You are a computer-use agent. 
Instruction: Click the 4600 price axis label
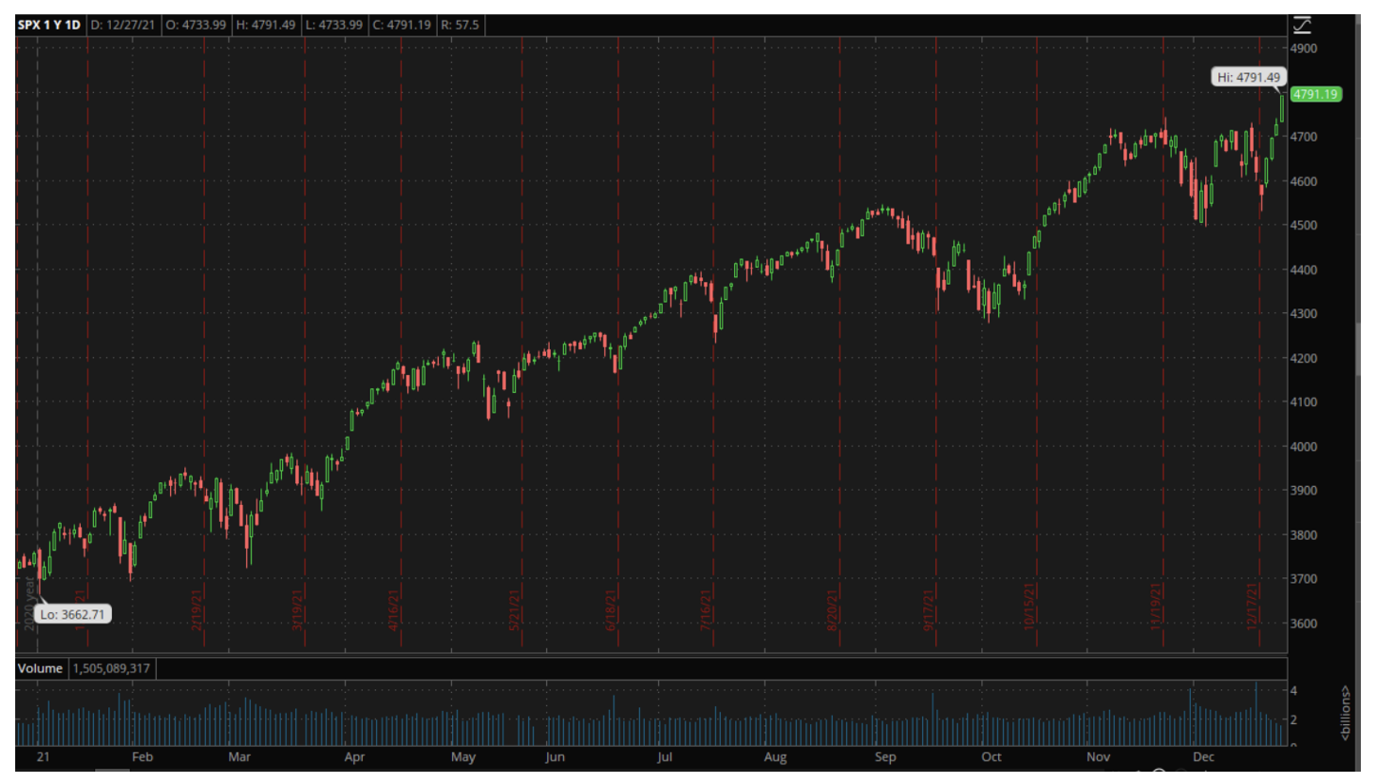click(x=1306, y=181)
